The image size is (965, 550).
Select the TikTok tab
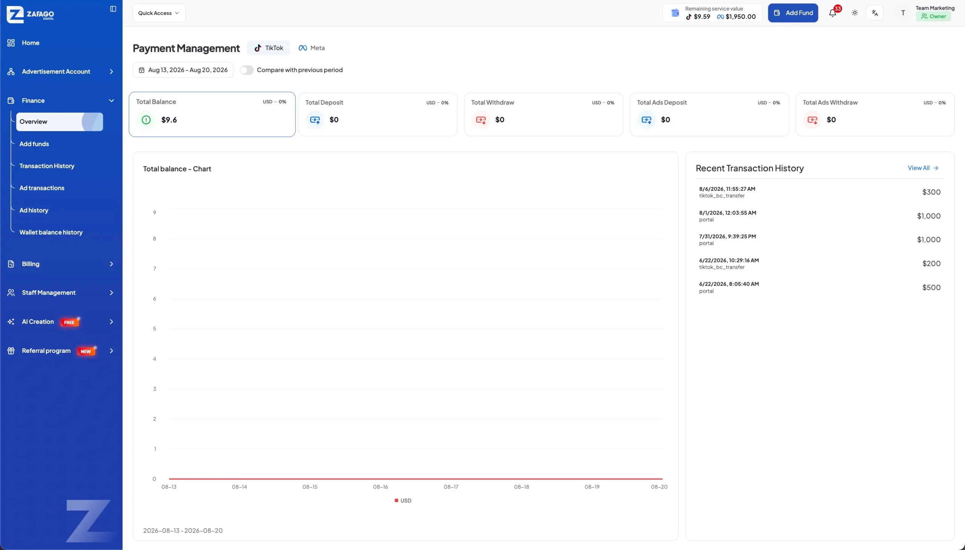pos(268,48)
